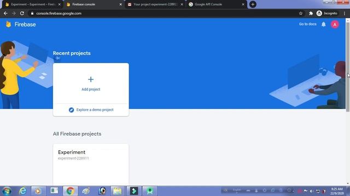The height and width of the screenshot is (196, 350).
Task: Click the browser forward arrow
Action: [x=14, y=13]
